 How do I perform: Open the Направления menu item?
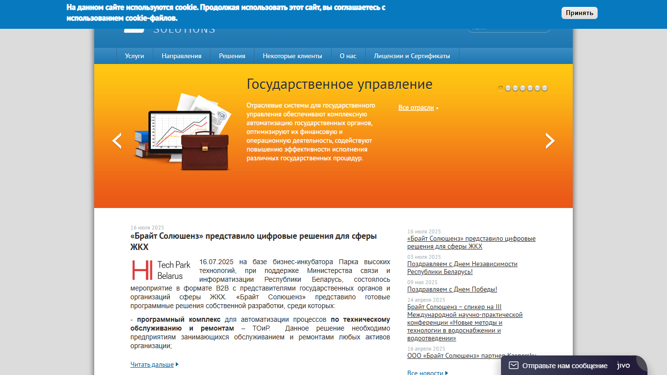pyautogui.click(x=182, y=56)
